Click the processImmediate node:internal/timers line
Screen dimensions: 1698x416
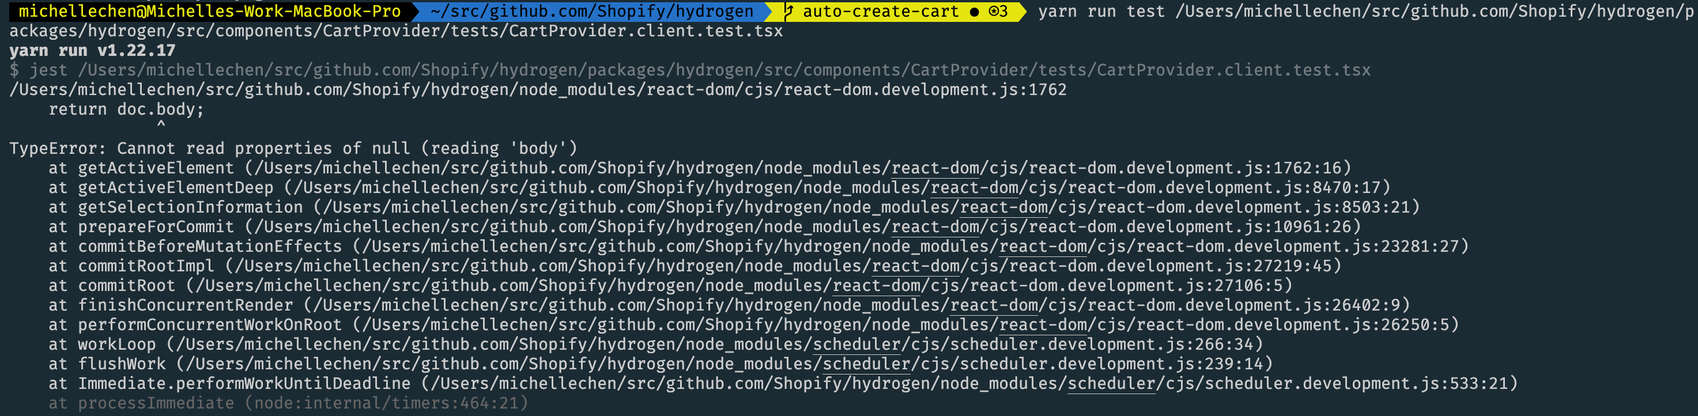(289, 403)
